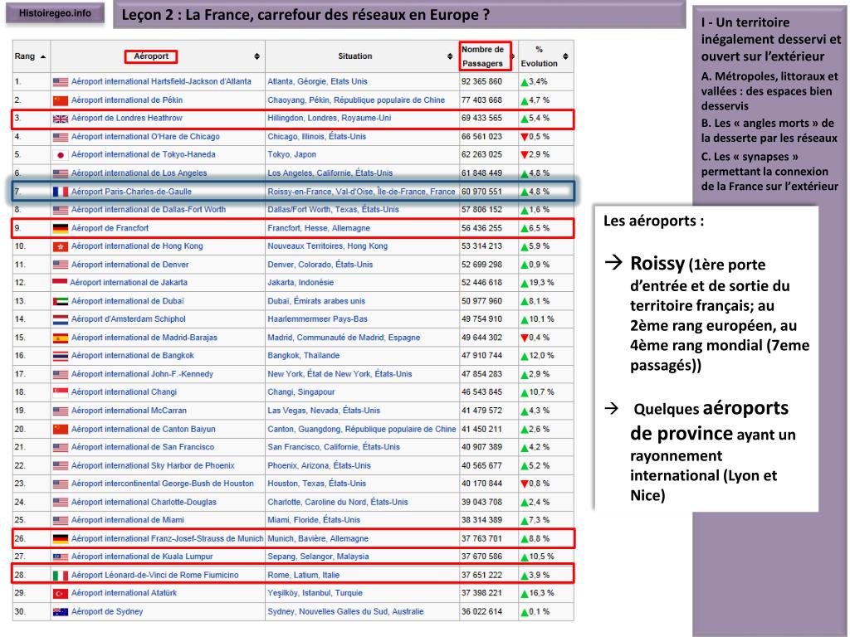Click the red down arrow for Houston's 0,8 %
850x637 pixels.
click(525, 484)
